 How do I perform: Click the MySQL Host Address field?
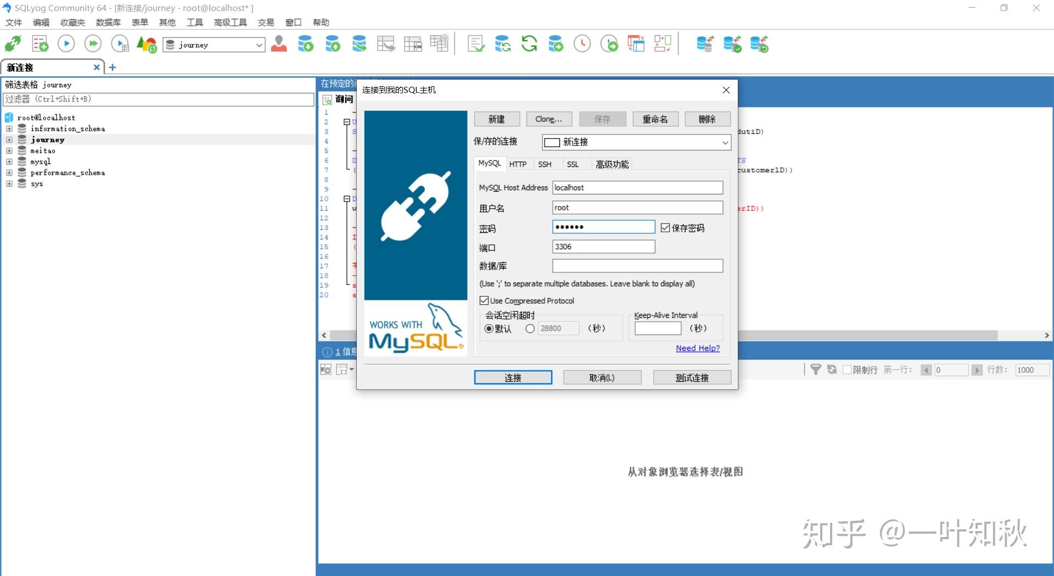coord(637,188)
